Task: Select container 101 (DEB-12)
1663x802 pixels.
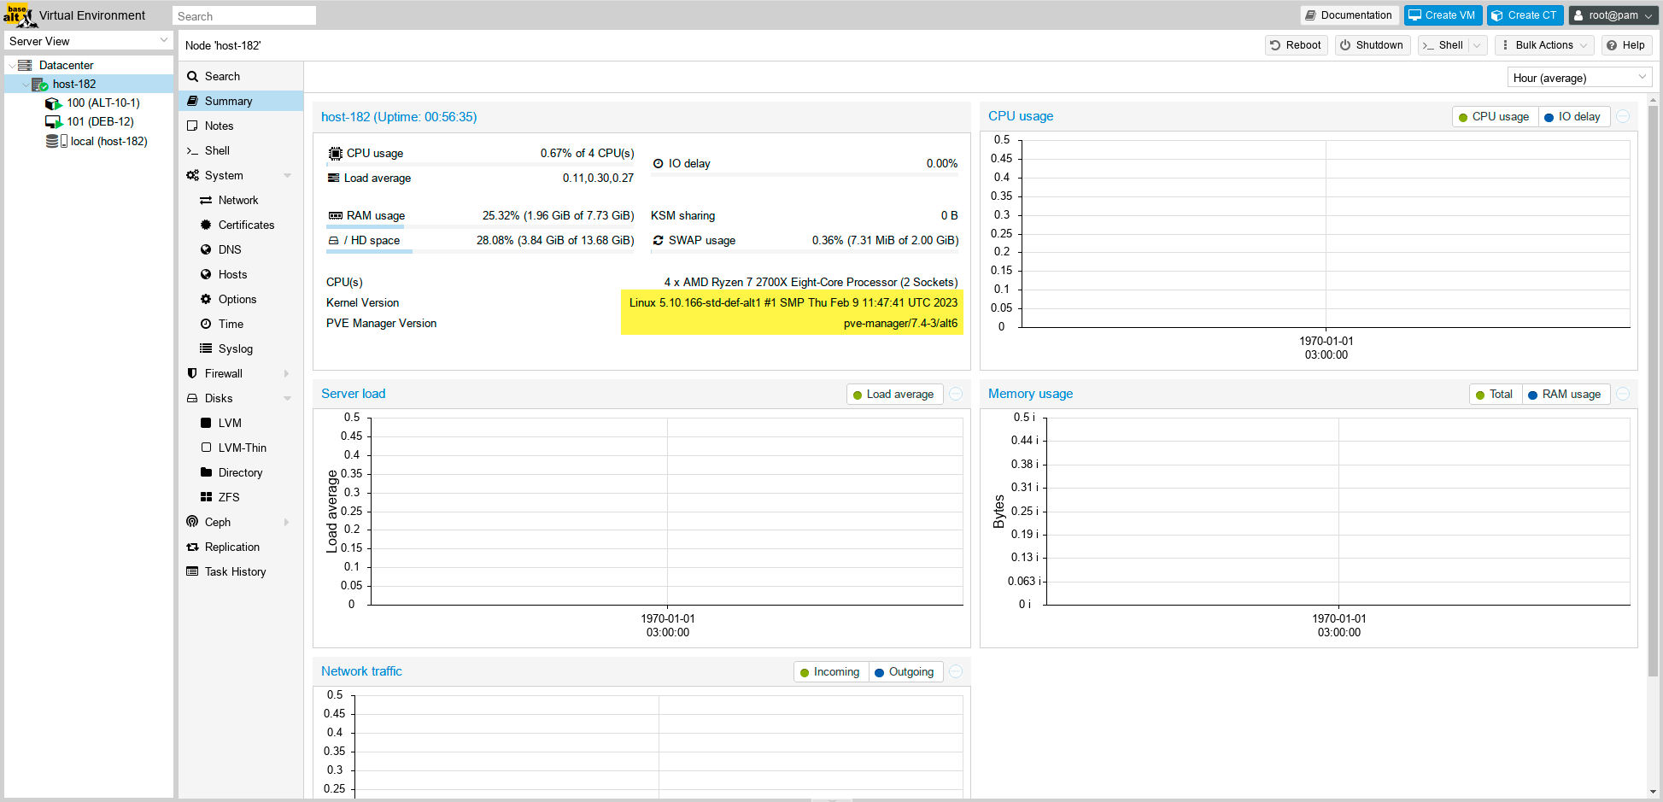Action: (100, 121)
